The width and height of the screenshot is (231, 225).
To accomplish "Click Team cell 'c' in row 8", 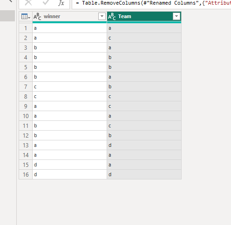I will tap(144, 97).
